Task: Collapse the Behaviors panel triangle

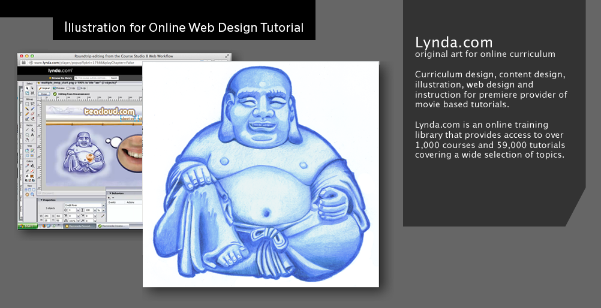Action: click(x=110, y=193)
